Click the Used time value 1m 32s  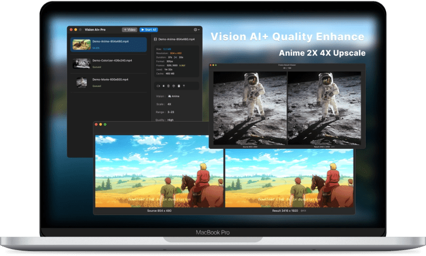168,69
